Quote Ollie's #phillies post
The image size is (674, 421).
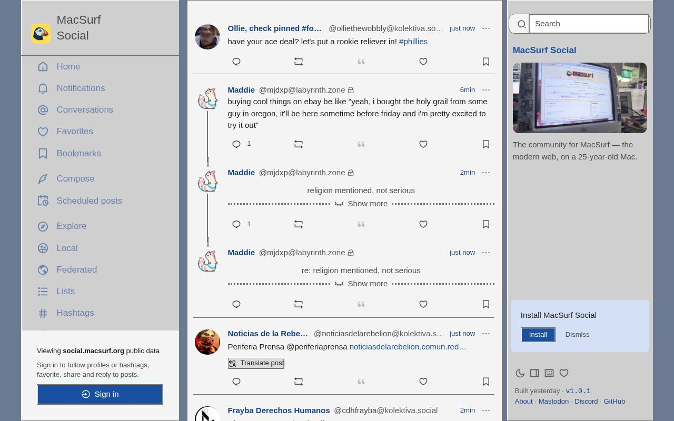tap(361, 62)
